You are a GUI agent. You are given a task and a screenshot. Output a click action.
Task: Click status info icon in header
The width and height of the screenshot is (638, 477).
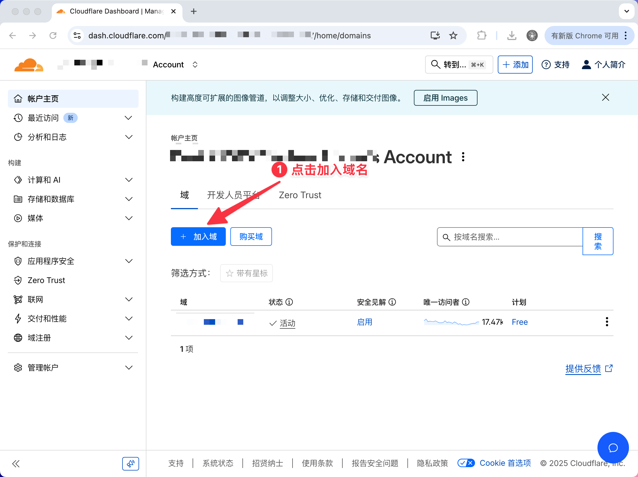tap(289, 302)
